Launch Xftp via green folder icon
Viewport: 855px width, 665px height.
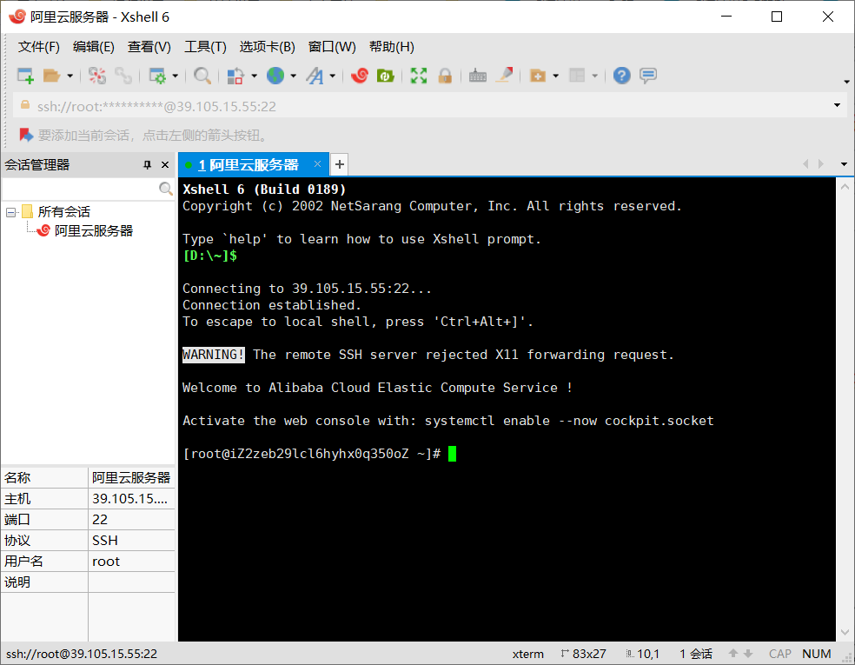click(386, 76)
